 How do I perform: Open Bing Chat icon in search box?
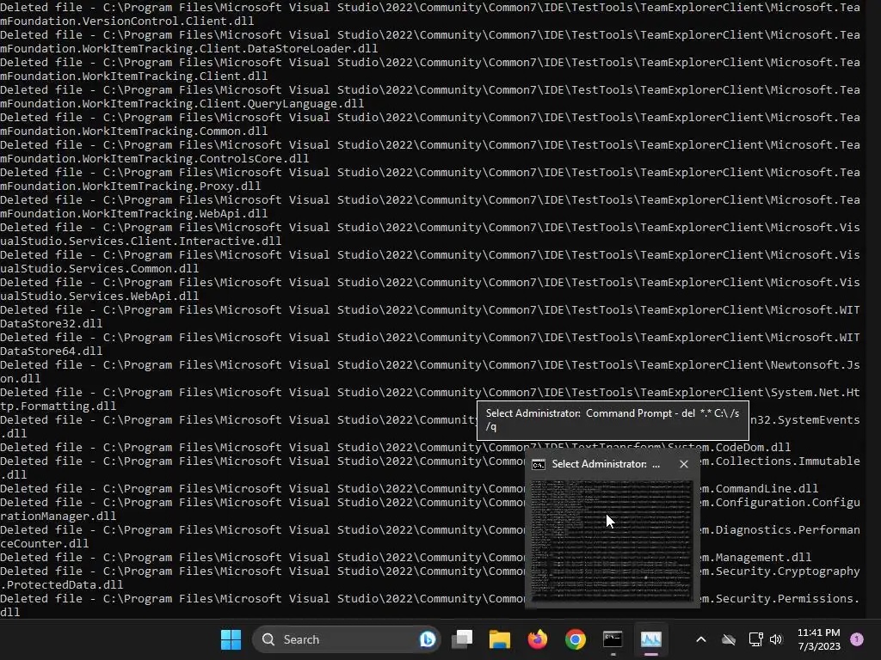click(427, 639)
